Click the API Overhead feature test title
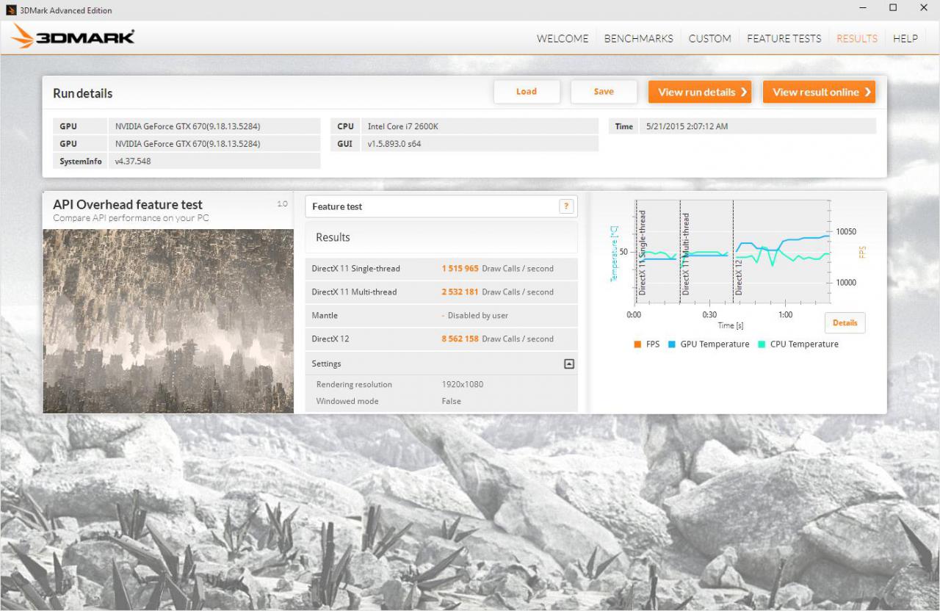Image resolution: width=940 pixels, height=611 pixels. (x=128, y=205)
